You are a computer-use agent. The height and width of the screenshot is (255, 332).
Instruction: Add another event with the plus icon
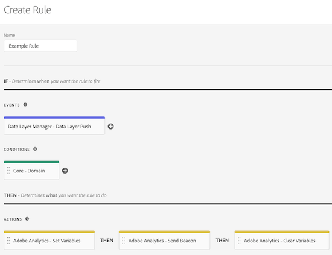[110, 127]
